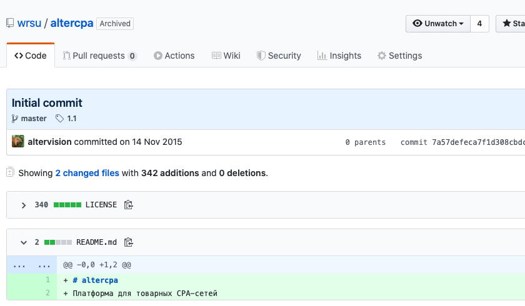Viewport: 525px width, 306px height.
Task: Expand the LICENSE file diff
Action: (x=24, y=205)
